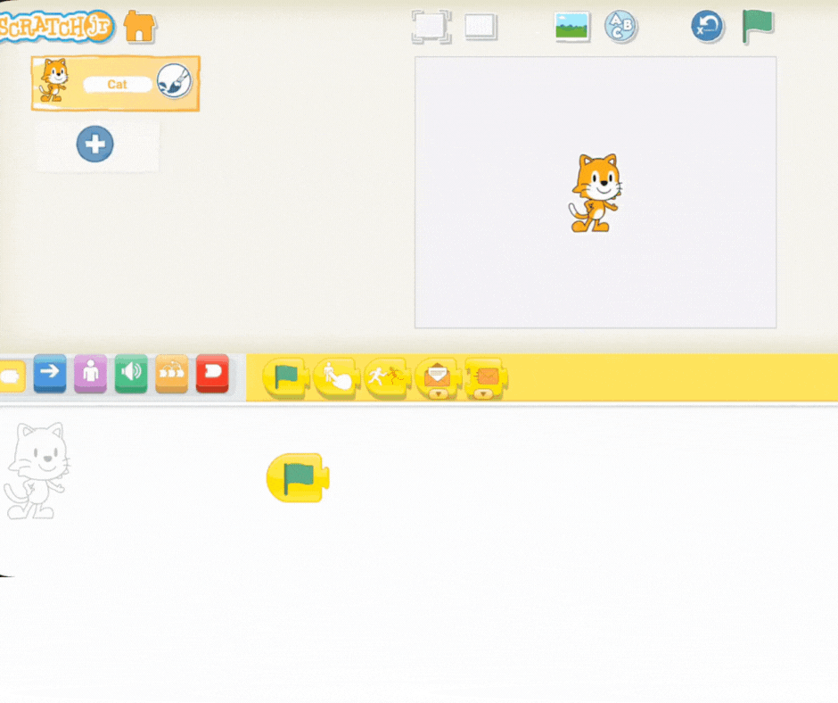Select the Cat character thumbnail

click(54, 82)
